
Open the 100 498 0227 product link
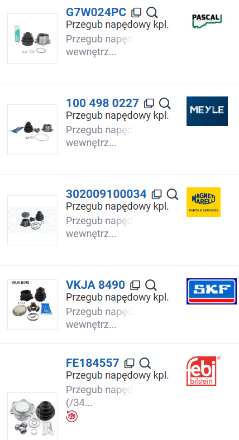click(102, 103)
